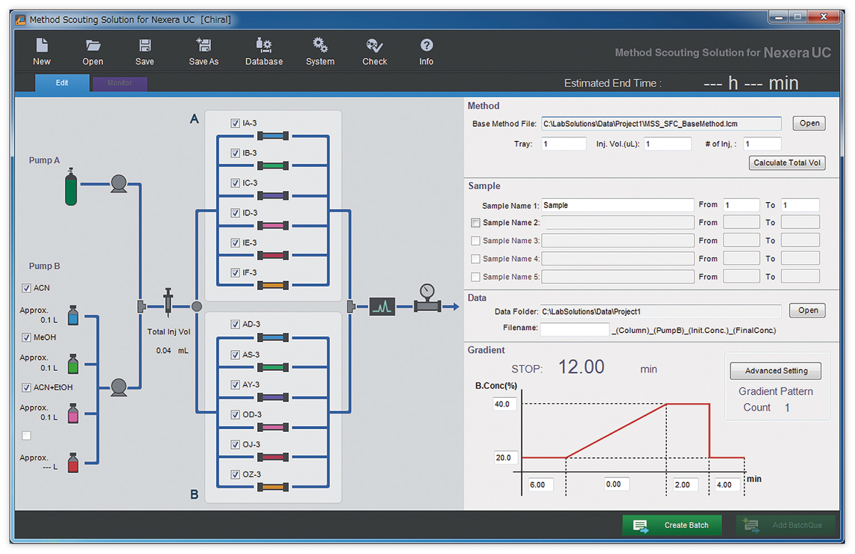Click the detector chromatogram icon

pyautogui.click(x=382, y=306)
